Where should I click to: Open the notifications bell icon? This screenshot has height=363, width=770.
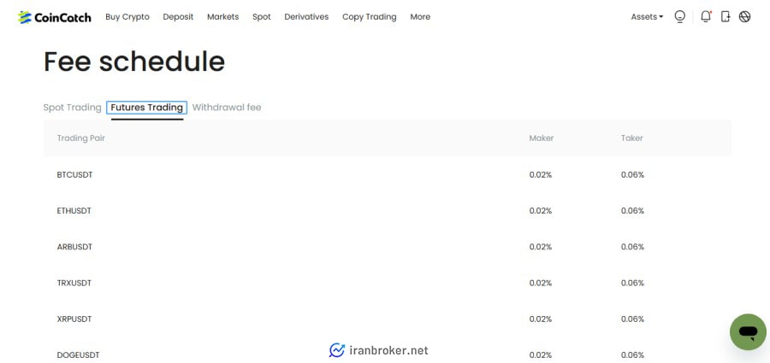tap(706, 17)
